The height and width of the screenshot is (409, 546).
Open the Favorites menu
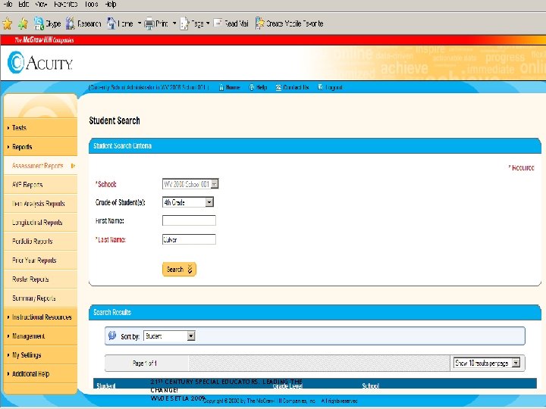click(65, 5)
